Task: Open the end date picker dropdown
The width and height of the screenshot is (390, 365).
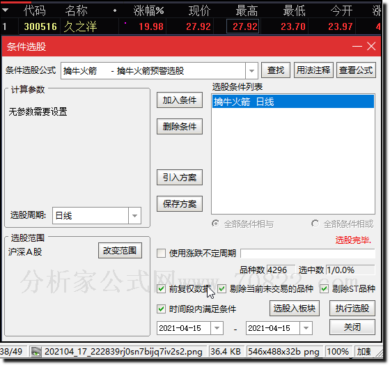Action: tap(306, 328)
